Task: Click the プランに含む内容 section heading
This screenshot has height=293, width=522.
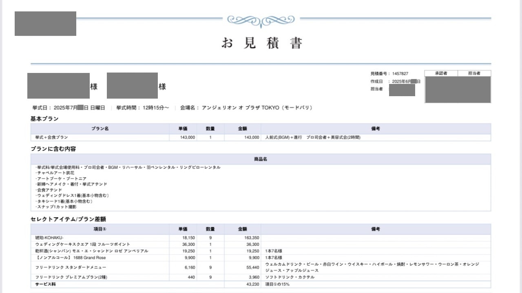Action: pyautogui.click(x=53, y=149)
